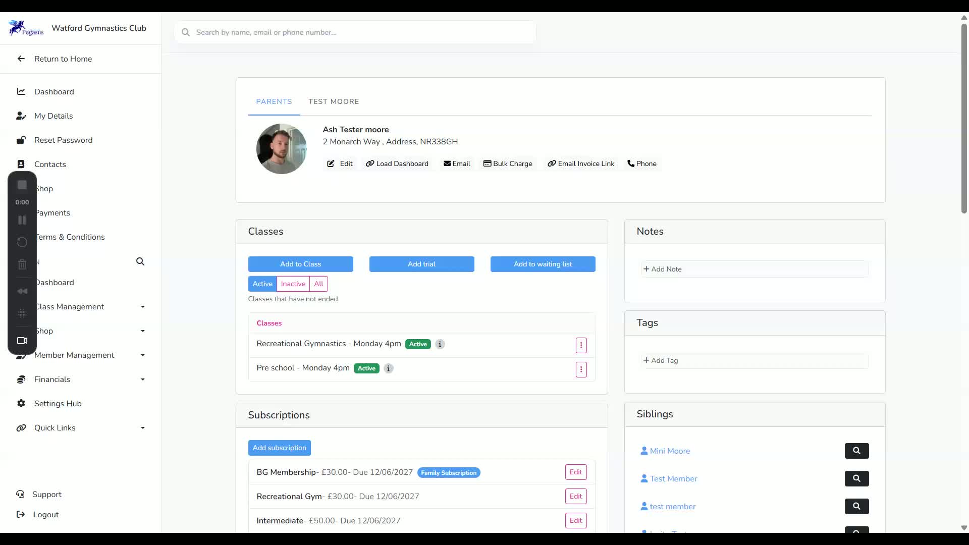Screen dimensions: 969x545
Task: Expand the lower Shop submenu arrow
Action: 143,331
